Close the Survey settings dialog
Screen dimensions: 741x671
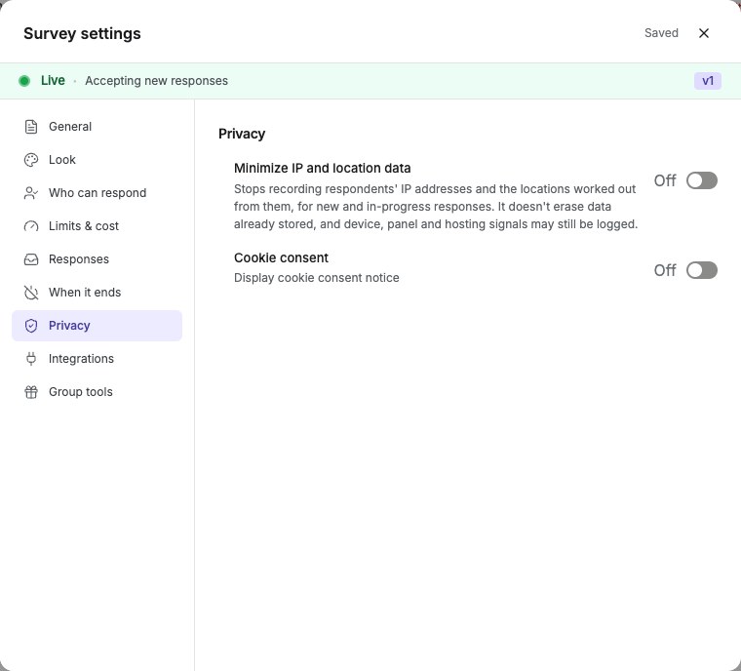(704, 33)
